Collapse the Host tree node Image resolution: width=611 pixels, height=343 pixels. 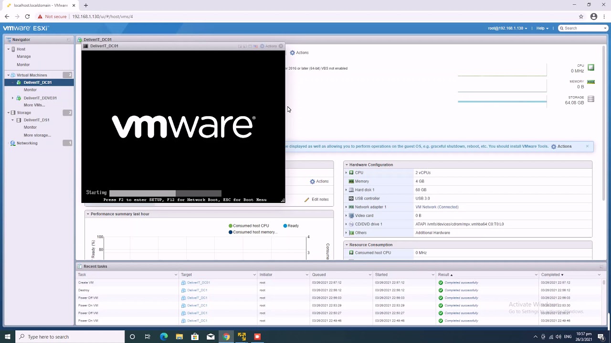click(8, 49)
